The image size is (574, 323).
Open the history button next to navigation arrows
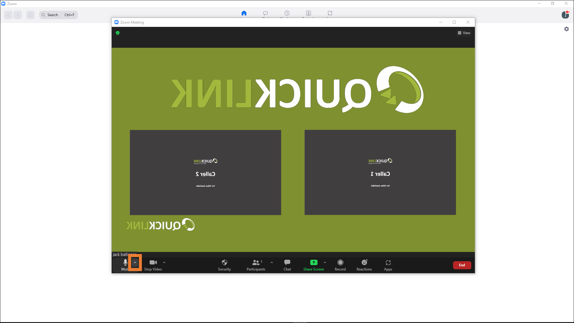click(30, 15)
